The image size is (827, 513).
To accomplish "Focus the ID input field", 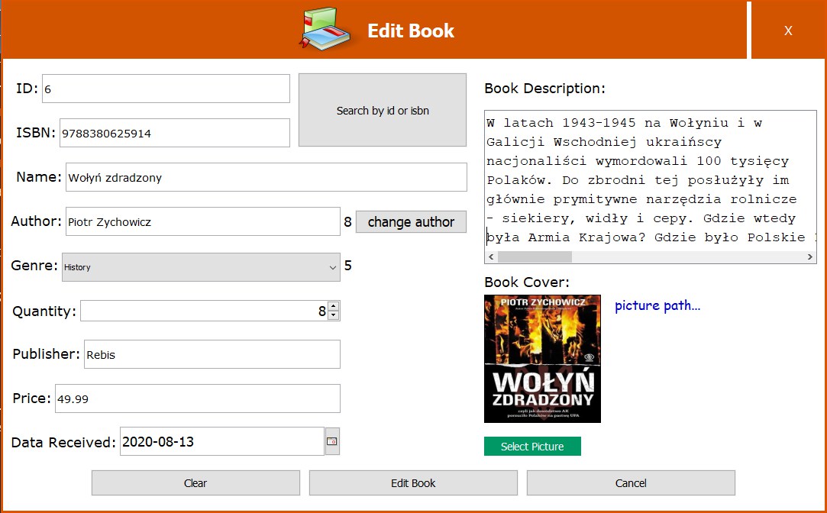I will (166, 89).
